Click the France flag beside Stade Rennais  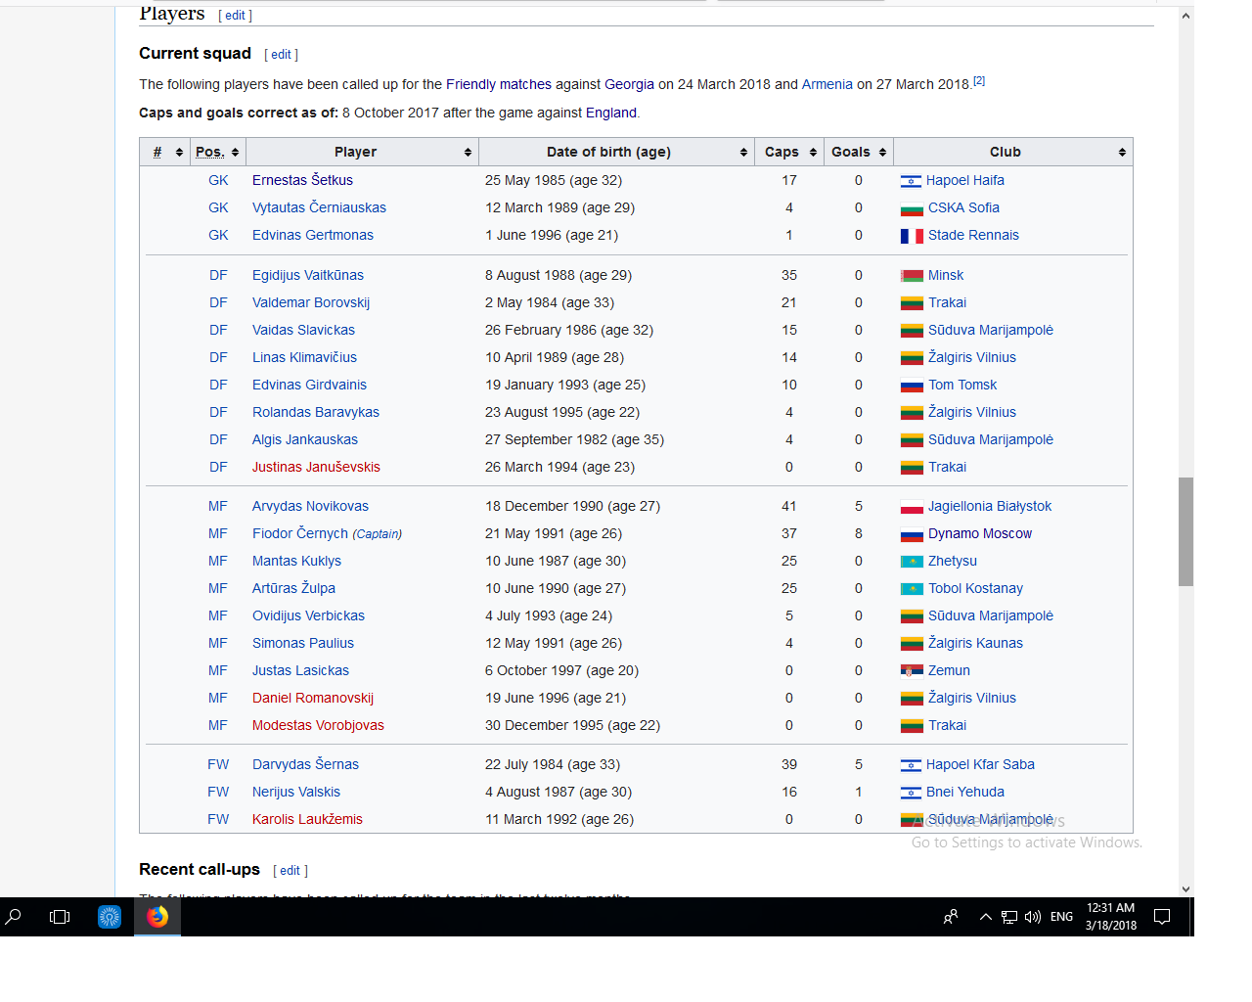tap(912, 236)
